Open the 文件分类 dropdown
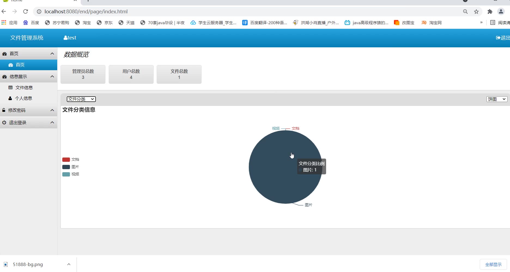The width and height of the screenshot is (510, 272). [x=81, y=99]
